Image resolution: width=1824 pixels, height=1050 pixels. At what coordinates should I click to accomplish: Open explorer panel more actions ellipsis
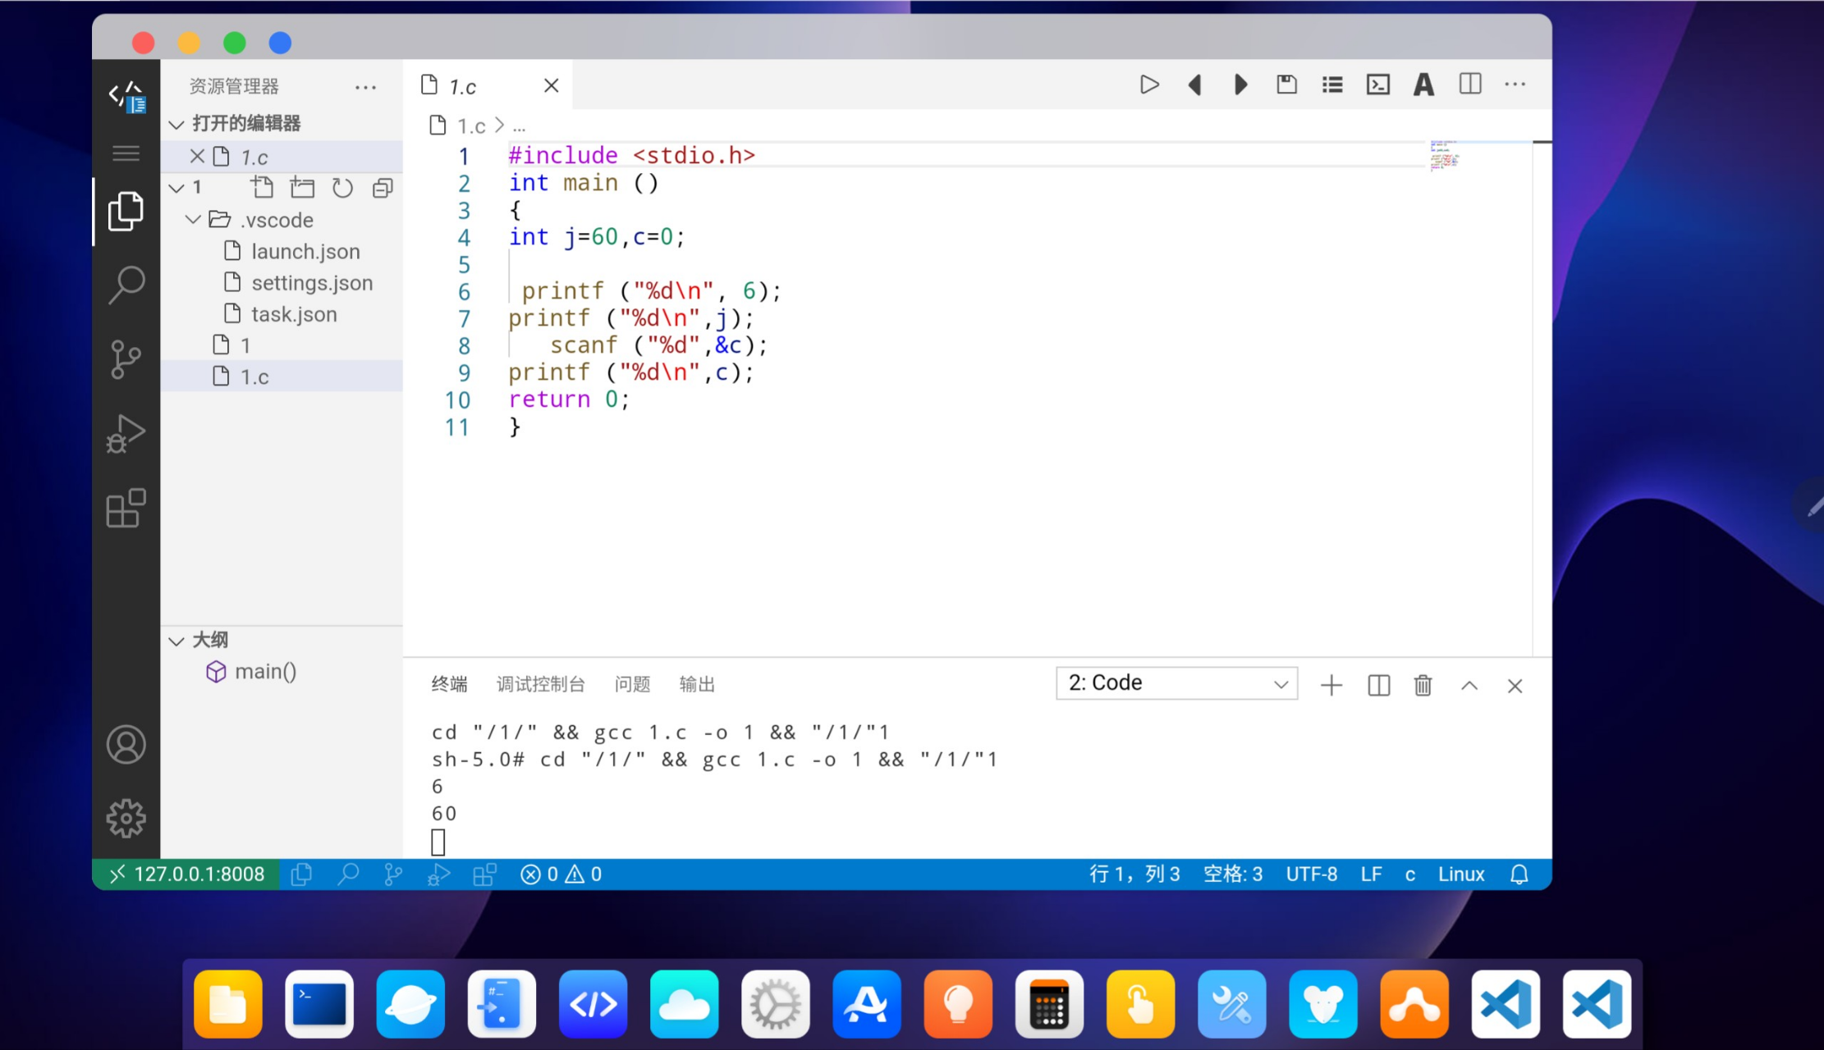[365, 87]
